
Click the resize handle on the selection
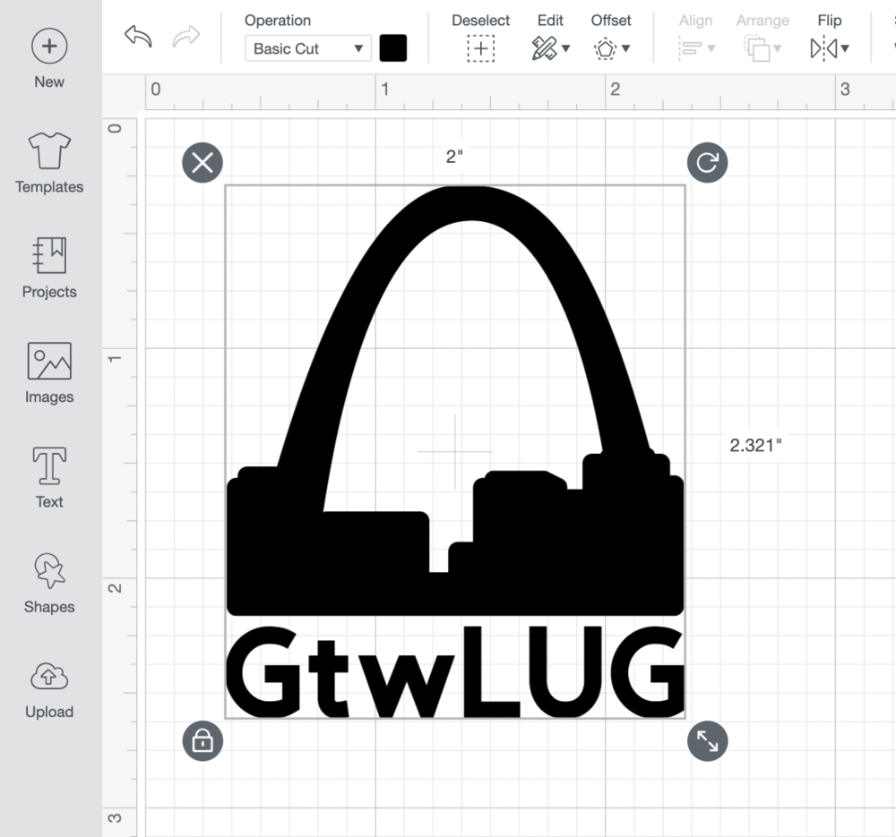pyautogui.click(x=708, y=741)
